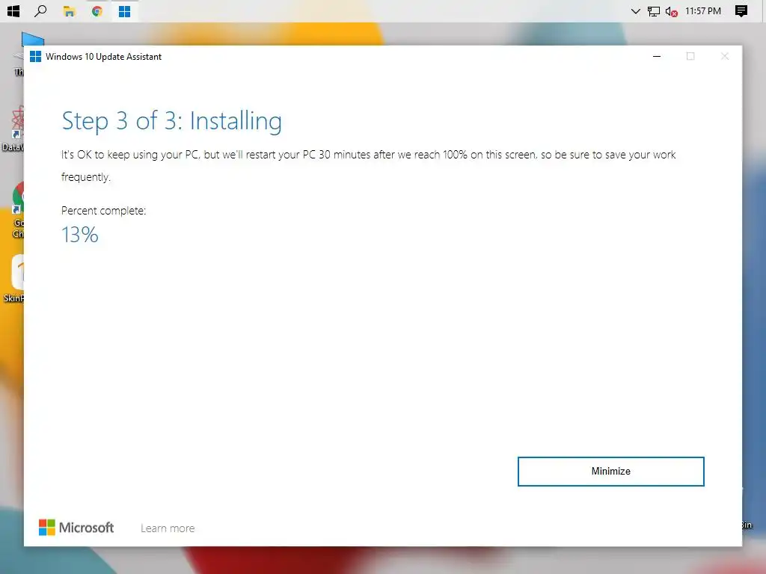Minimize the window using the title bar dash
Image resolution: width=766 pixels, height=574 pixels.
coord(657,57)
